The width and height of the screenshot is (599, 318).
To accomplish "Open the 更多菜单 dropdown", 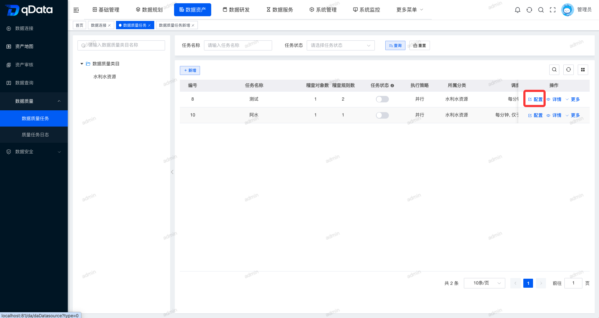I will click(410, 10).
